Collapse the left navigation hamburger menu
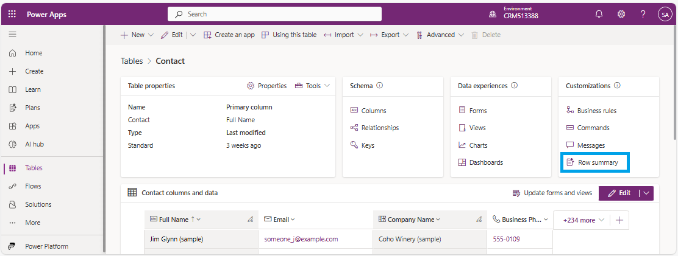Viewport: 678px width, 256px height. pos(12,35)
